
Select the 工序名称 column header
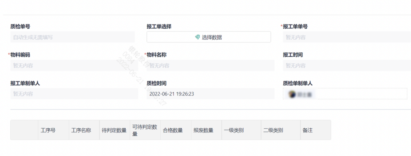point(81,130)
